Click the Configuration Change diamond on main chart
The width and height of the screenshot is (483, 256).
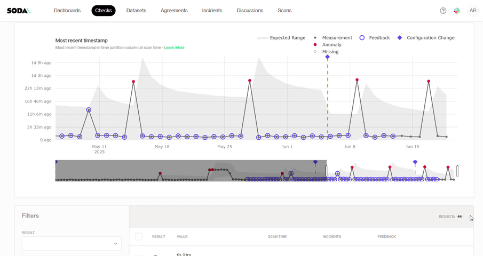click(x=327, y=57)
